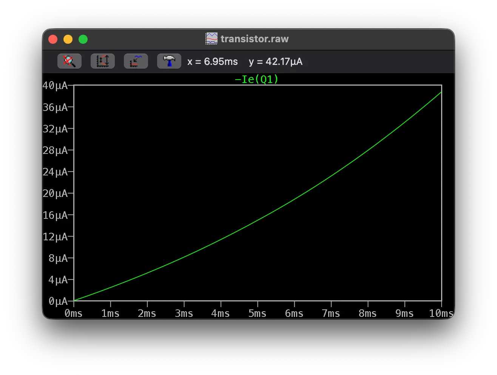Click the 5ms horizontal axis label
The width and height of the screenshot is (497, 375).
(257, 314)
